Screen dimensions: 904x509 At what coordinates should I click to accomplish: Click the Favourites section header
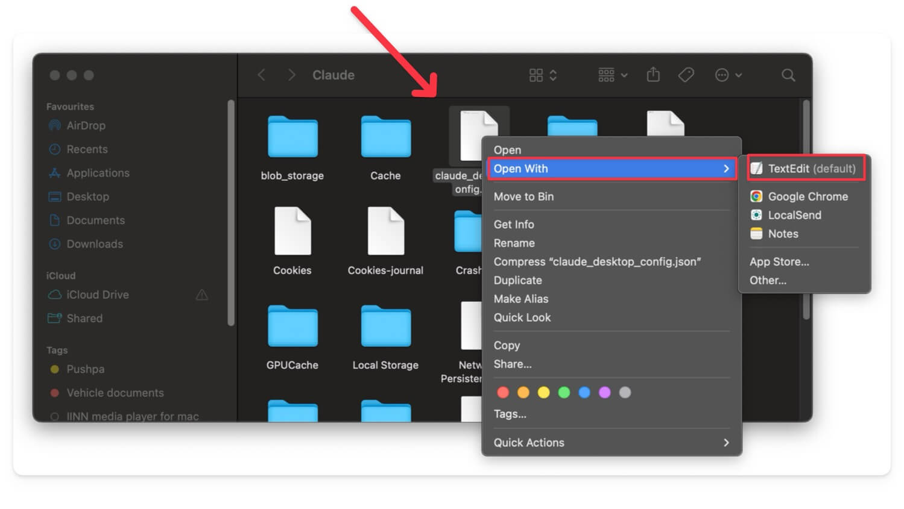(x=70, y=107)
